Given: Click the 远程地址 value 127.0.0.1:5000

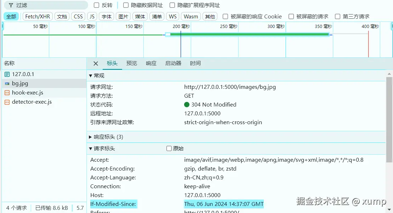Looking at the screenshot, I should (202, 114).
